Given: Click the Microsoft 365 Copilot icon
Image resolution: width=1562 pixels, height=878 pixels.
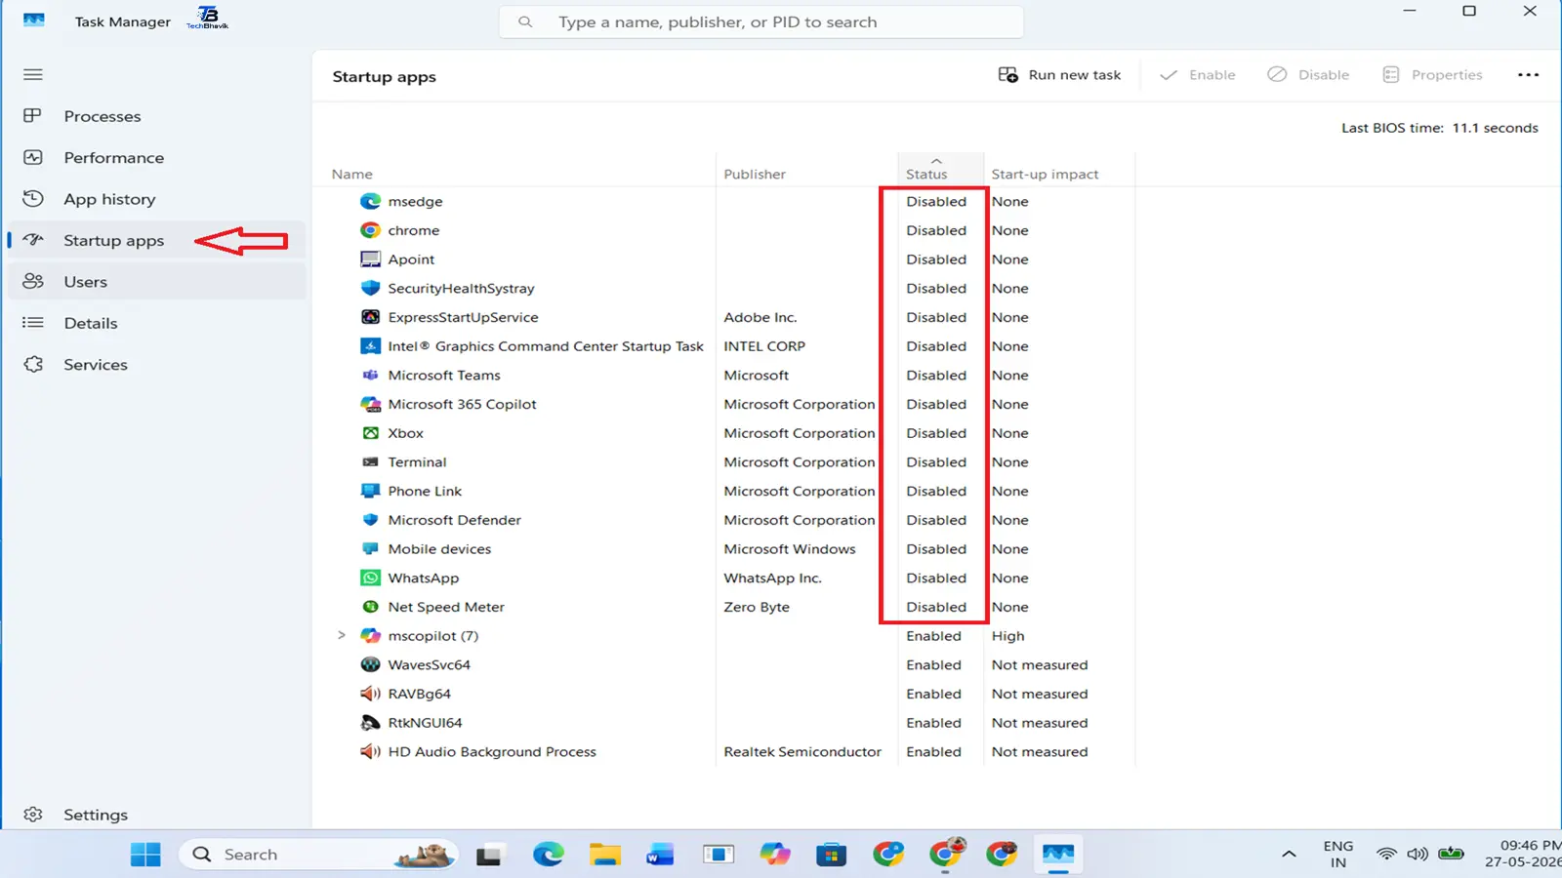Looking at the screenshot, I should point(370,404).
